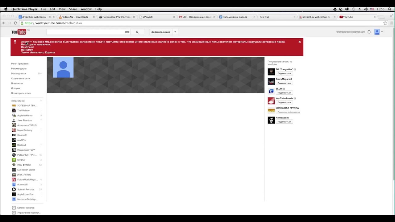
Task: Click the CrazyMegaHell channel thumbnail
Action: [271, 81]
